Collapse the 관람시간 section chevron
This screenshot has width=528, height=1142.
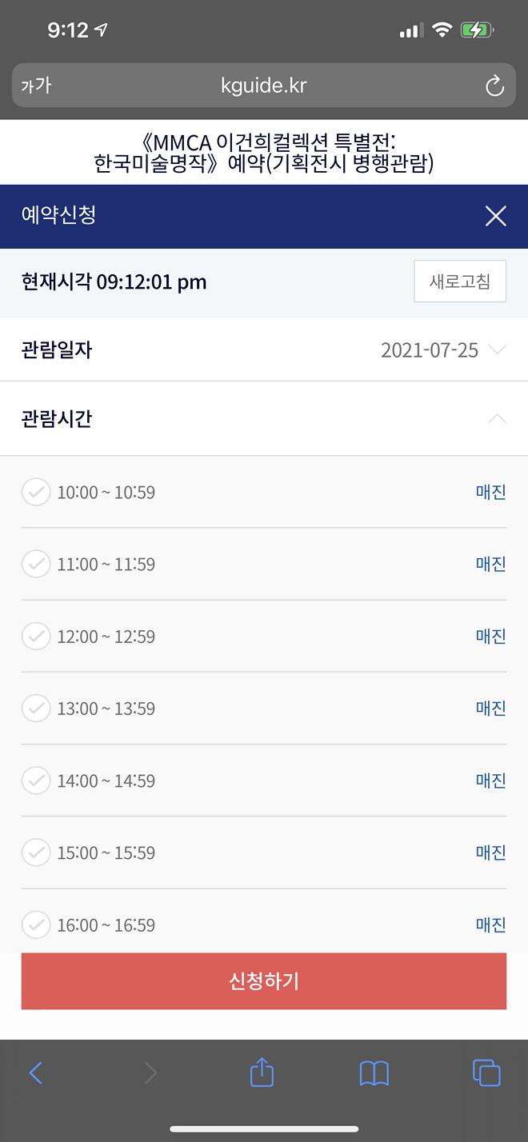click(497, 418)
